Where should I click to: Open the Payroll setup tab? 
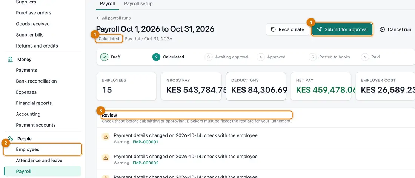coord(138,4)
